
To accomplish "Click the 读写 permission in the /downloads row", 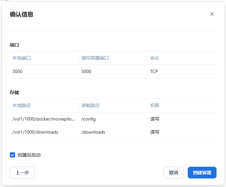I will [155, 132].
